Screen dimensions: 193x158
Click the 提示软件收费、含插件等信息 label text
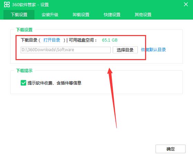[x=54, y=83]
